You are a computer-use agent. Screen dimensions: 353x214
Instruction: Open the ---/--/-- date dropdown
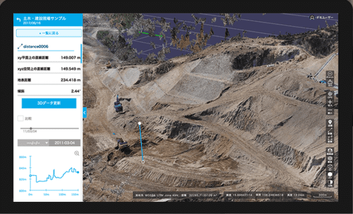[33, 143]
